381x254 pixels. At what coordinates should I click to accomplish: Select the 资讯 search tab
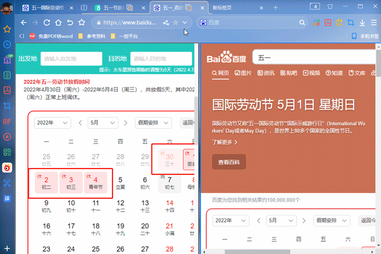pos(266,73)
